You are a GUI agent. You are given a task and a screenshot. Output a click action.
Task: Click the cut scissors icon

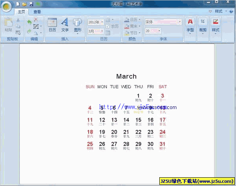coord(18,20)
